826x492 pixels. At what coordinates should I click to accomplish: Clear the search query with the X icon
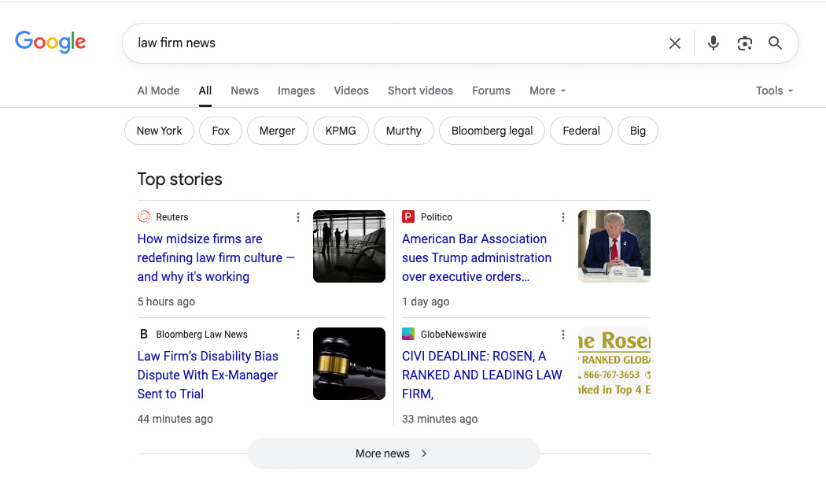pos(674,43)
